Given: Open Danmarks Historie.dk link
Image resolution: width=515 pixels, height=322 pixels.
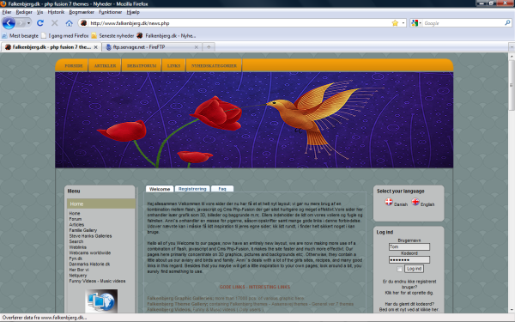Looking at the screenshot, I should tap(89, 264).
